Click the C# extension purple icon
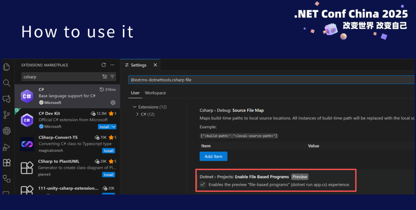 27,96
